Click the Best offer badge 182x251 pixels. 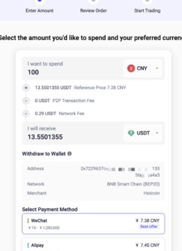click(149, 227)
